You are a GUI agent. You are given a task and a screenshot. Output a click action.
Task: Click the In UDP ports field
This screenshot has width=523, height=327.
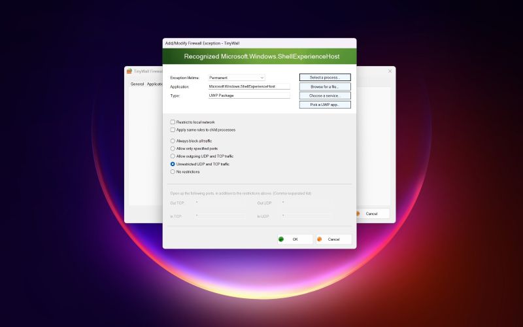[x=306, y=216]
